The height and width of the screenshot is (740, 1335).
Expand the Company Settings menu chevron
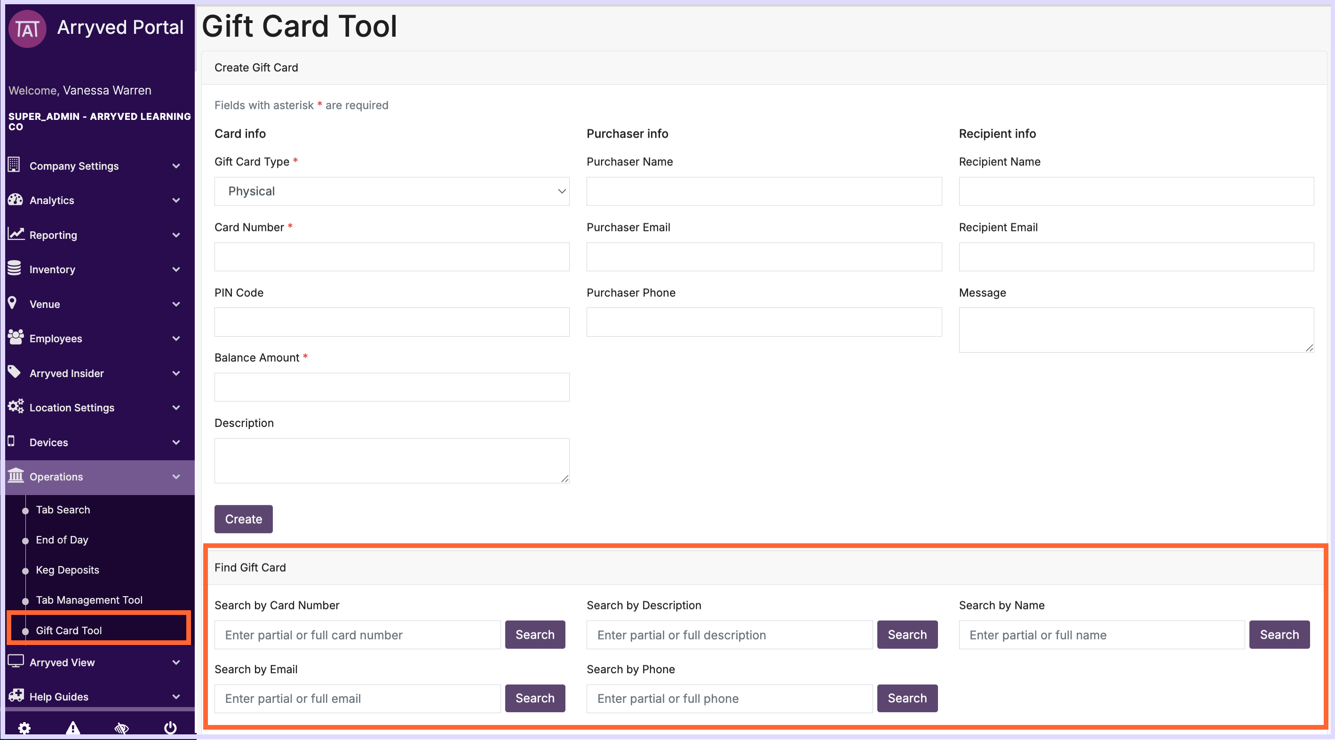(176, 166)
